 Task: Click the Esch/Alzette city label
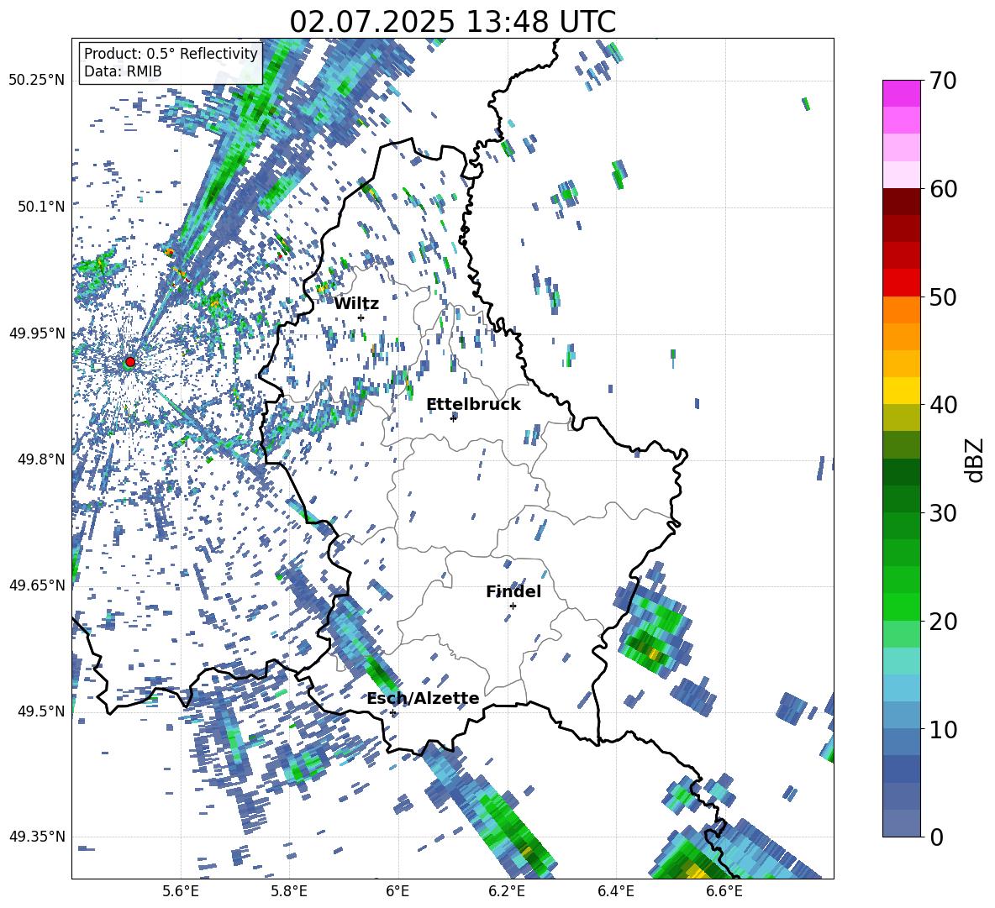pyautogui.click(x=423, y=699)
